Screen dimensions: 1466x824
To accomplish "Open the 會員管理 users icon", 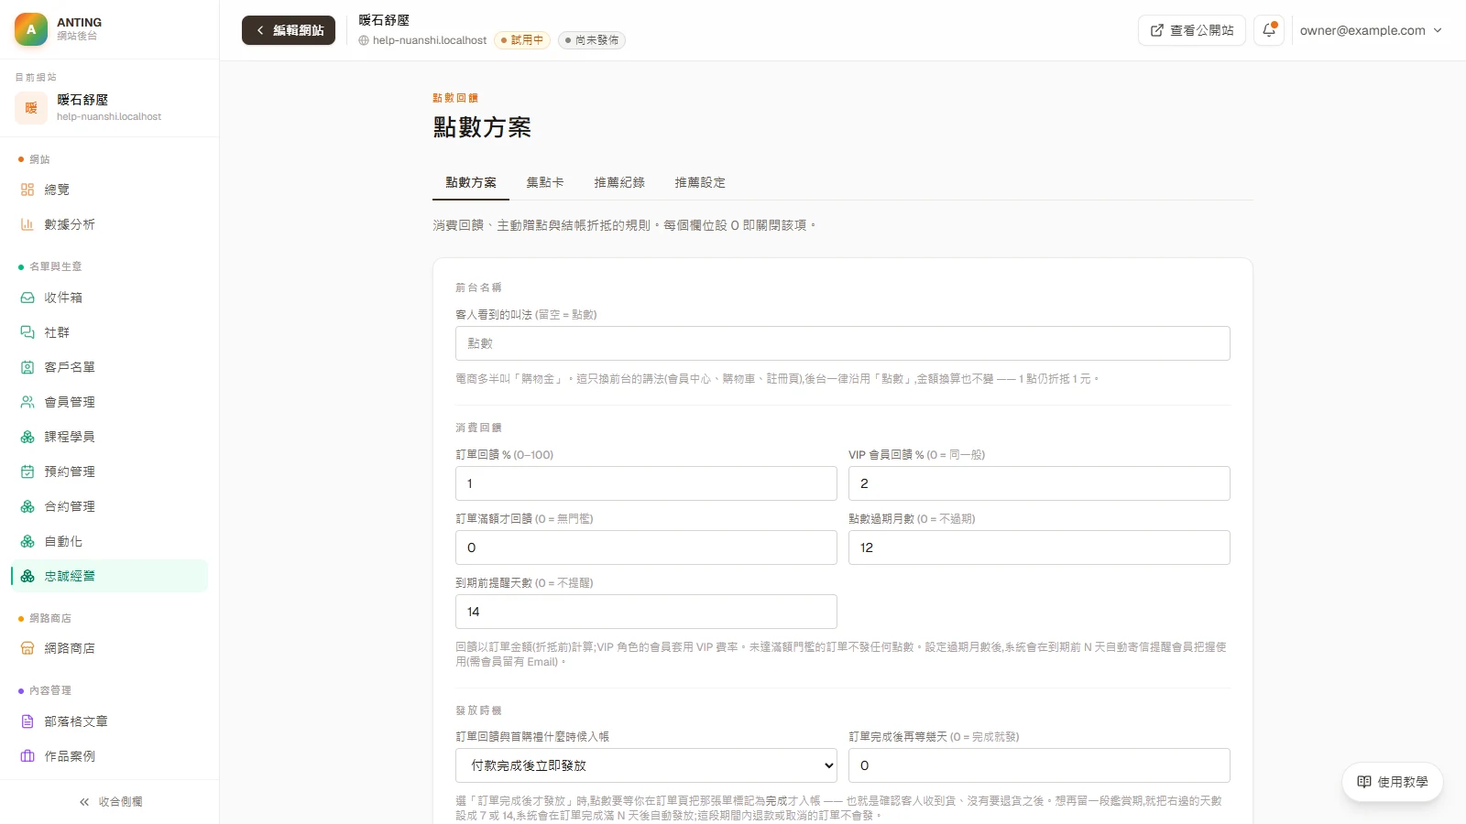I will click(x=27, y=402).
